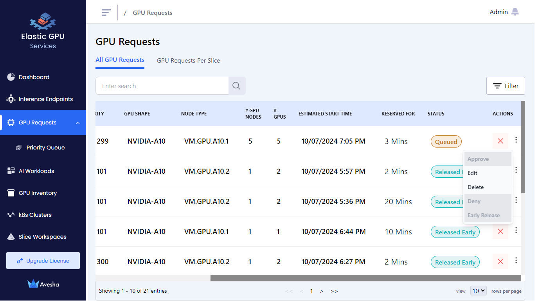538x306 pixels.
Task: Jump to first page double arrow
Action: (289, 291)
